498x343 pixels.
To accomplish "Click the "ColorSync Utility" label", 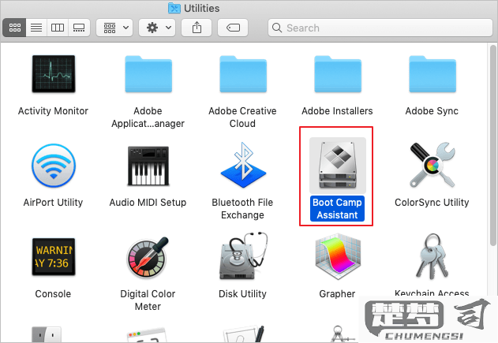I will coord(432,203).
